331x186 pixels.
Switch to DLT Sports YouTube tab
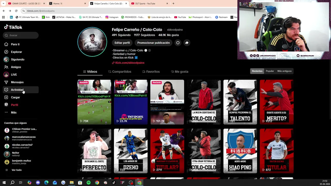point(149,4)
